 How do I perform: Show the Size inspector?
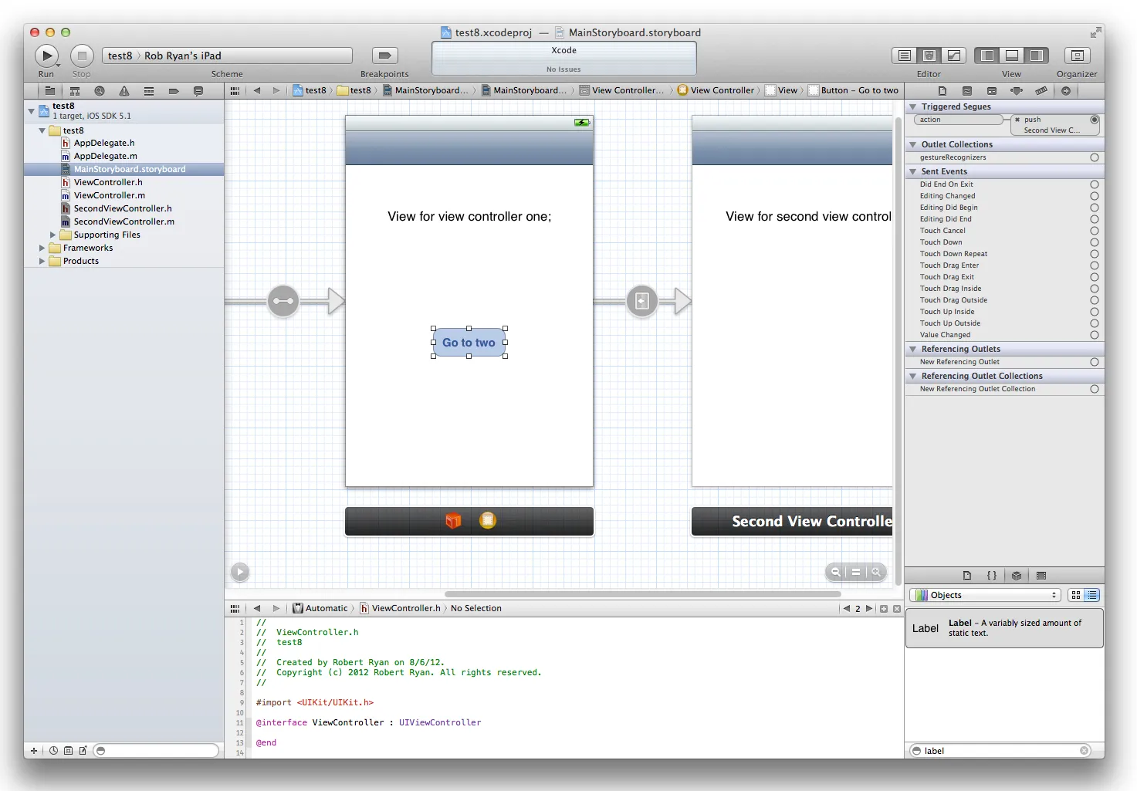(x=1041, y=91)
